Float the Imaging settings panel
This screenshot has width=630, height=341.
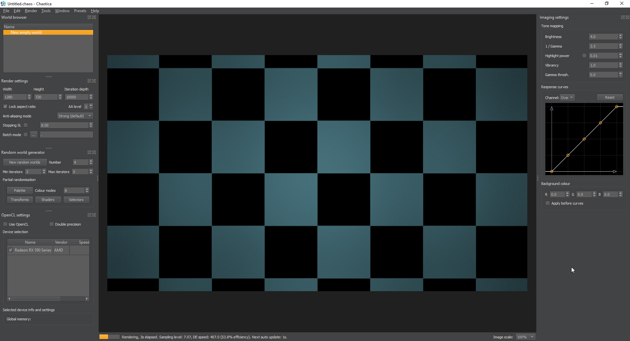click(x=623, y=17)
